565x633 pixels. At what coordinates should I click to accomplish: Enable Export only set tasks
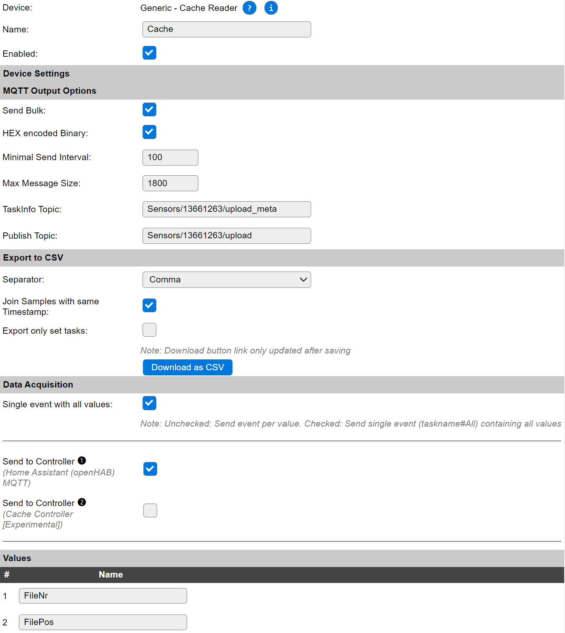point(149,330)
